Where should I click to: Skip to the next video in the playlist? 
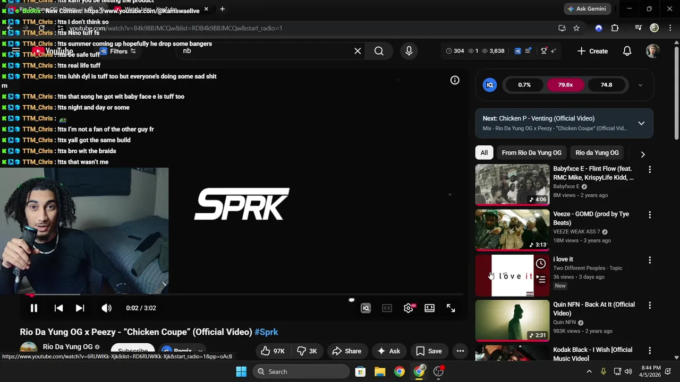pos(80,308)
